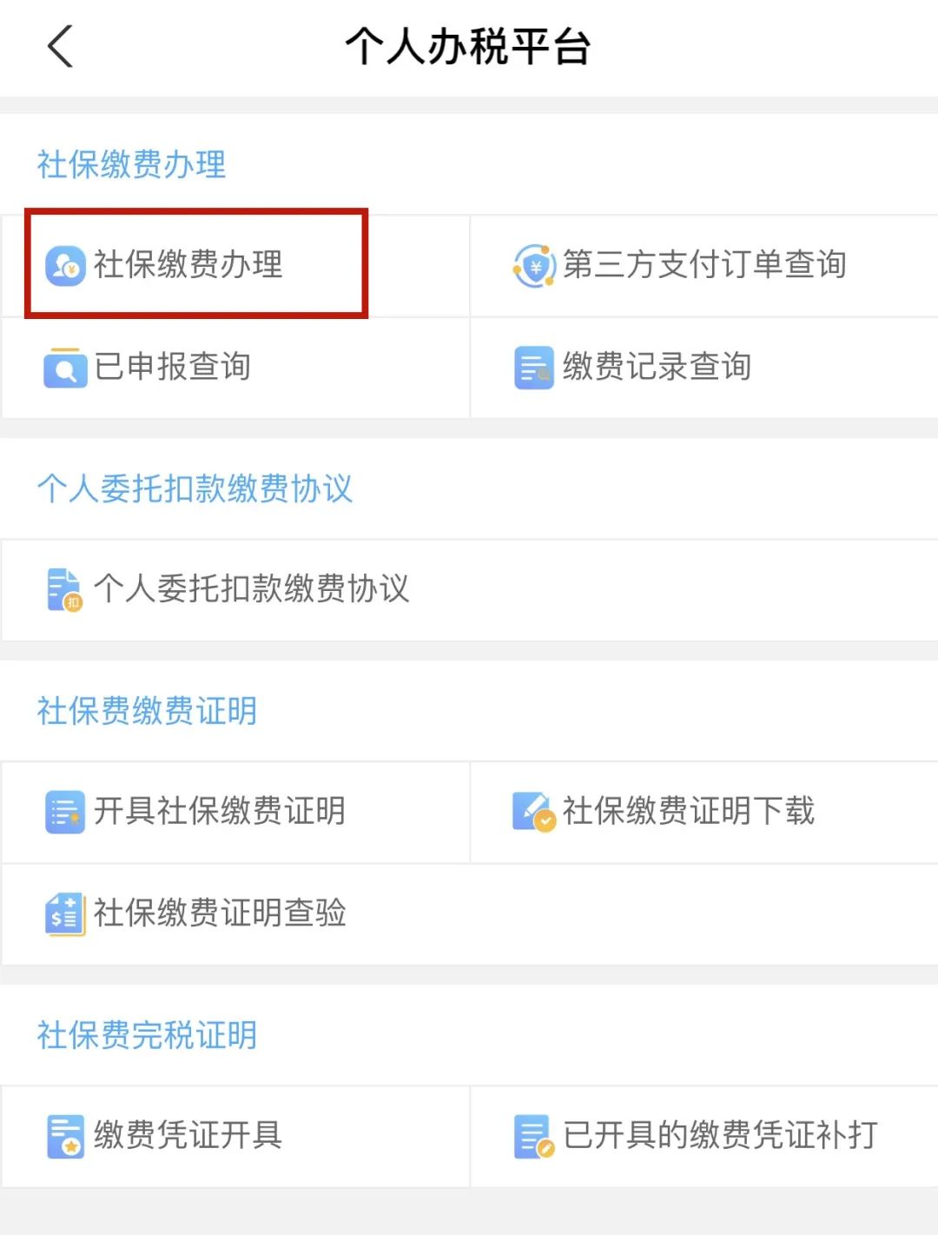Tap the 社保缴费证明查验 calculator icon

(x=65, y=913)
